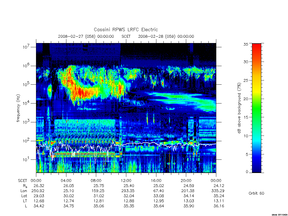This screenshot has width=288, height=216.
Task: Click the dB above background (7%) label
Action: click(x=239, y=108)
